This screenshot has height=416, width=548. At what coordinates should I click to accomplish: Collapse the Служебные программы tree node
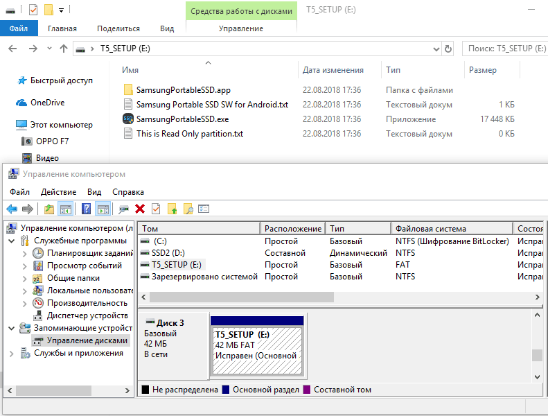click(11, 241)
